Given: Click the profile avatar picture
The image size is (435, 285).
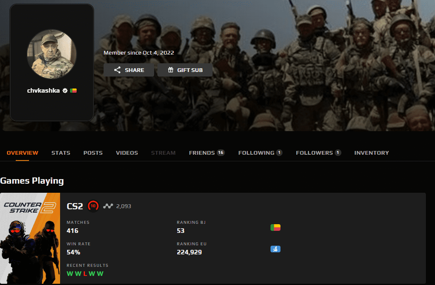Looking at the screenshot, I should click(52, 54).
